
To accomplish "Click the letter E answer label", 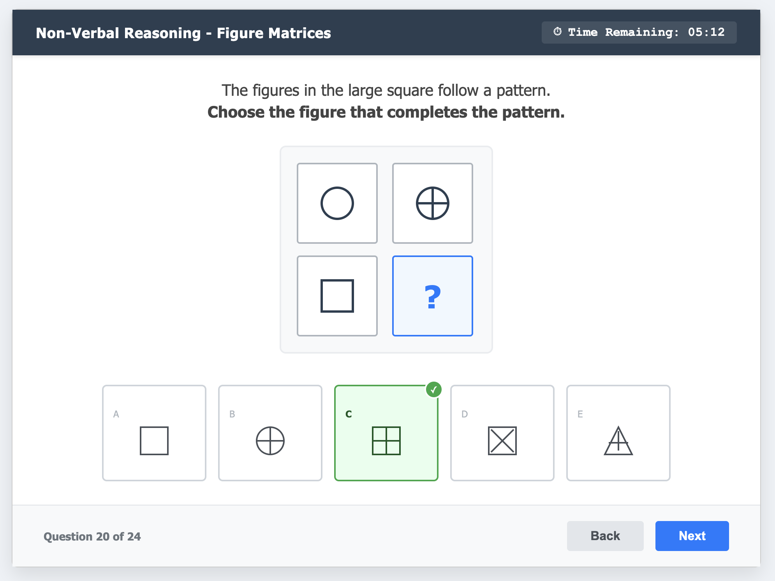I will (580, 414).
